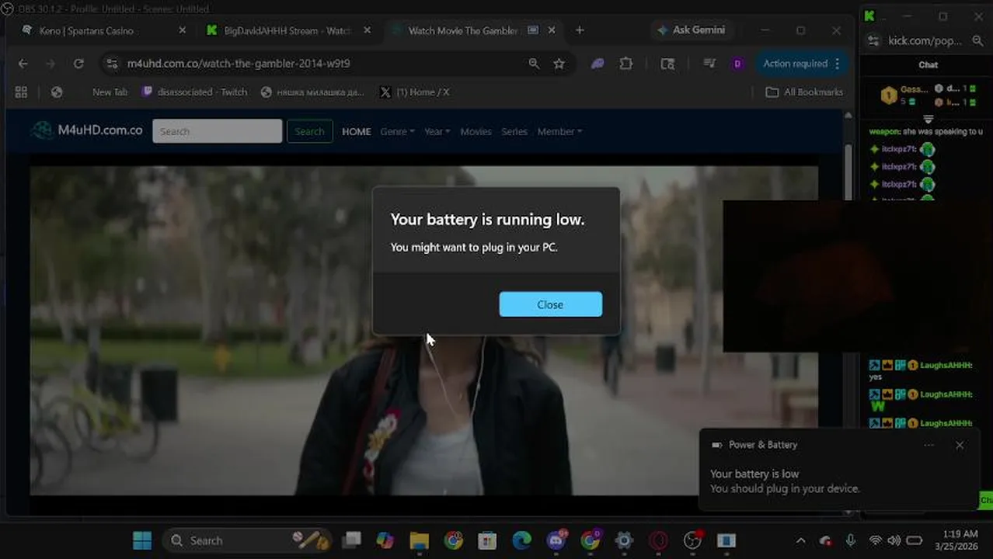Open Opera browser on the taskbar
The image size is (993, 559).
point(658,540)
